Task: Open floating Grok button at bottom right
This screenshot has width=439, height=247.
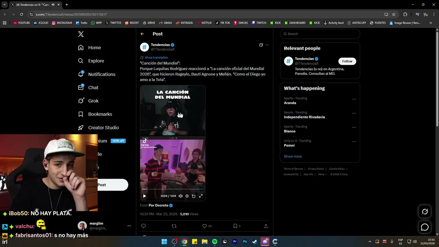Action: click(425, 212)
